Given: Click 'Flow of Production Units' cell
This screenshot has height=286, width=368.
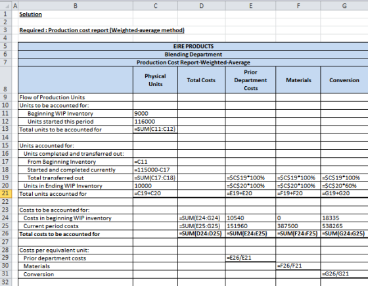Looking at the screenshot, I should (x=76, y=97).
